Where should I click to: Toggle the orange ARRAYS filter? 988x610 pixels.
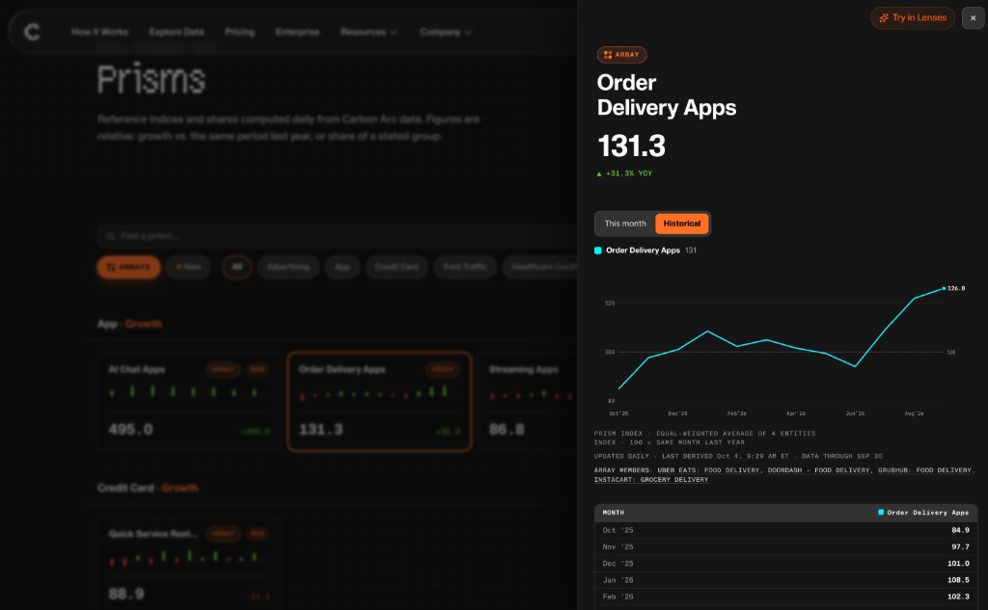[x=128, y=267]
